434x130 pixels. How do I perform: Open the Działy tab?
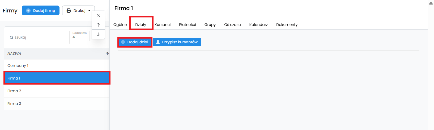point(141,25)
